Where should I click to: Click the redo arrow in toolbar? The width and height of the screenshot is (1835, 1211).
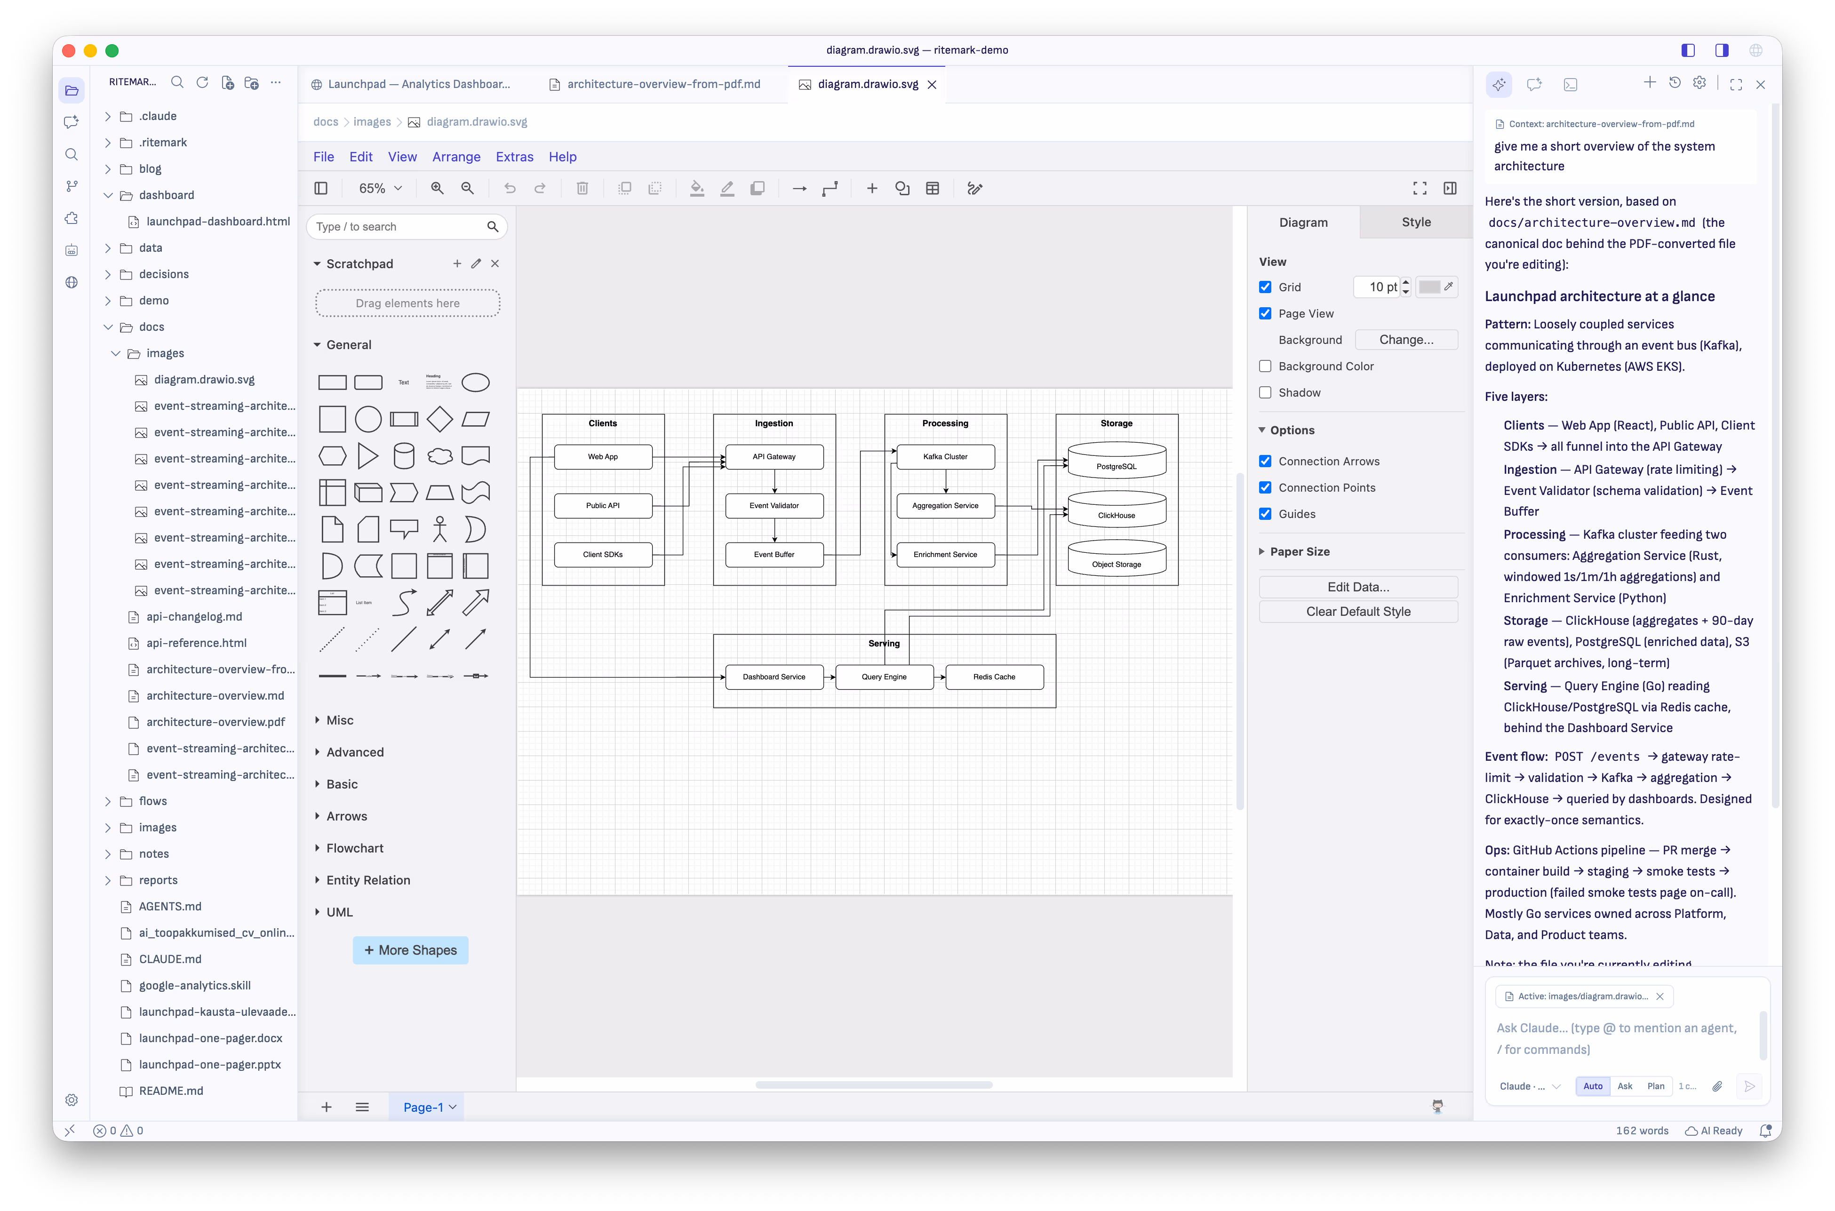pyautogui.click(x=540, y=189)
